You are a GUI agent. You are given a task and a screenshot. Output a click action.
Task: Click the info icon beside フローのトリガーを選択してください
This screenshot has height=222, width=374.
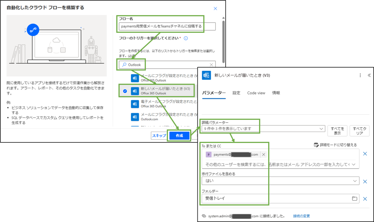[186, 38]
